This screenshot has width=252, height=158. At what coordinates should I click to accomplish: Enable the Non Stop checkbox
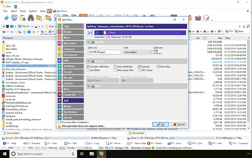coord(158,67)
